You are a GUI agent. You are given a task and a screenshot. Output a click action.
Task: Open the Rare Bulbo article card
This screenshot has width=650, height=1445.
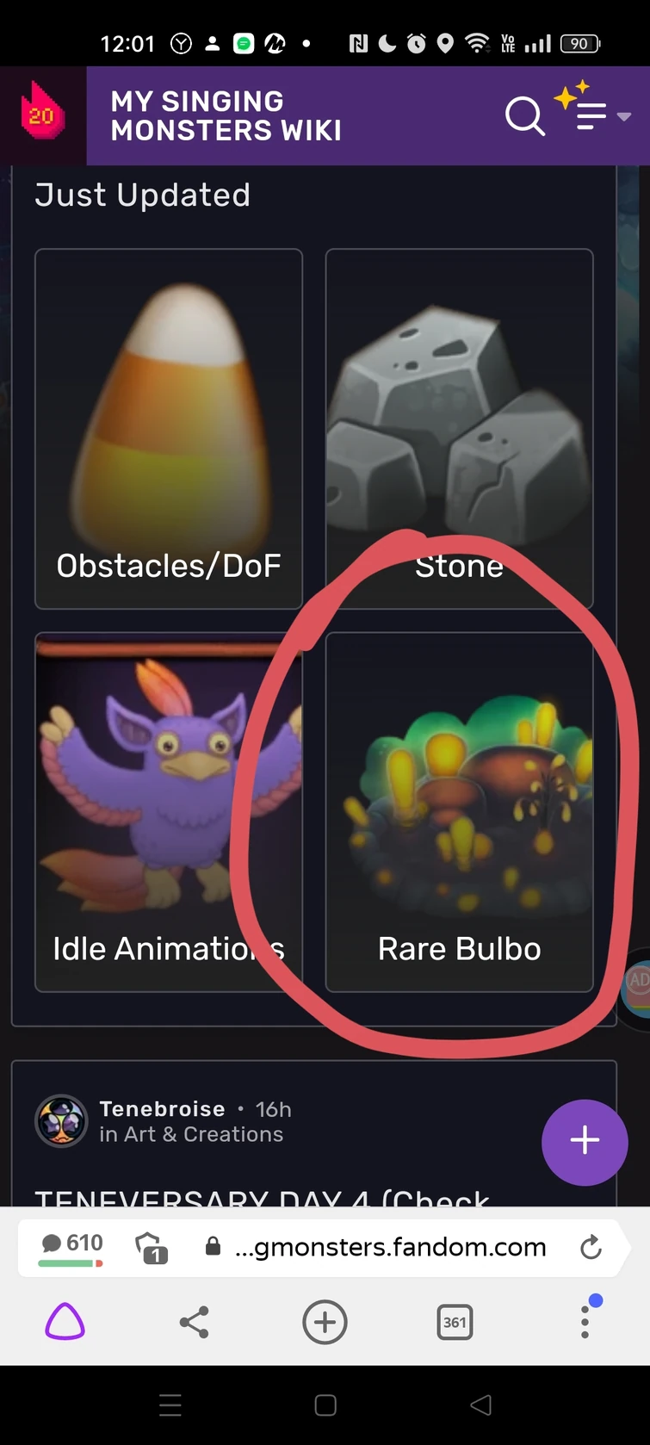click(x=459, y=812)
